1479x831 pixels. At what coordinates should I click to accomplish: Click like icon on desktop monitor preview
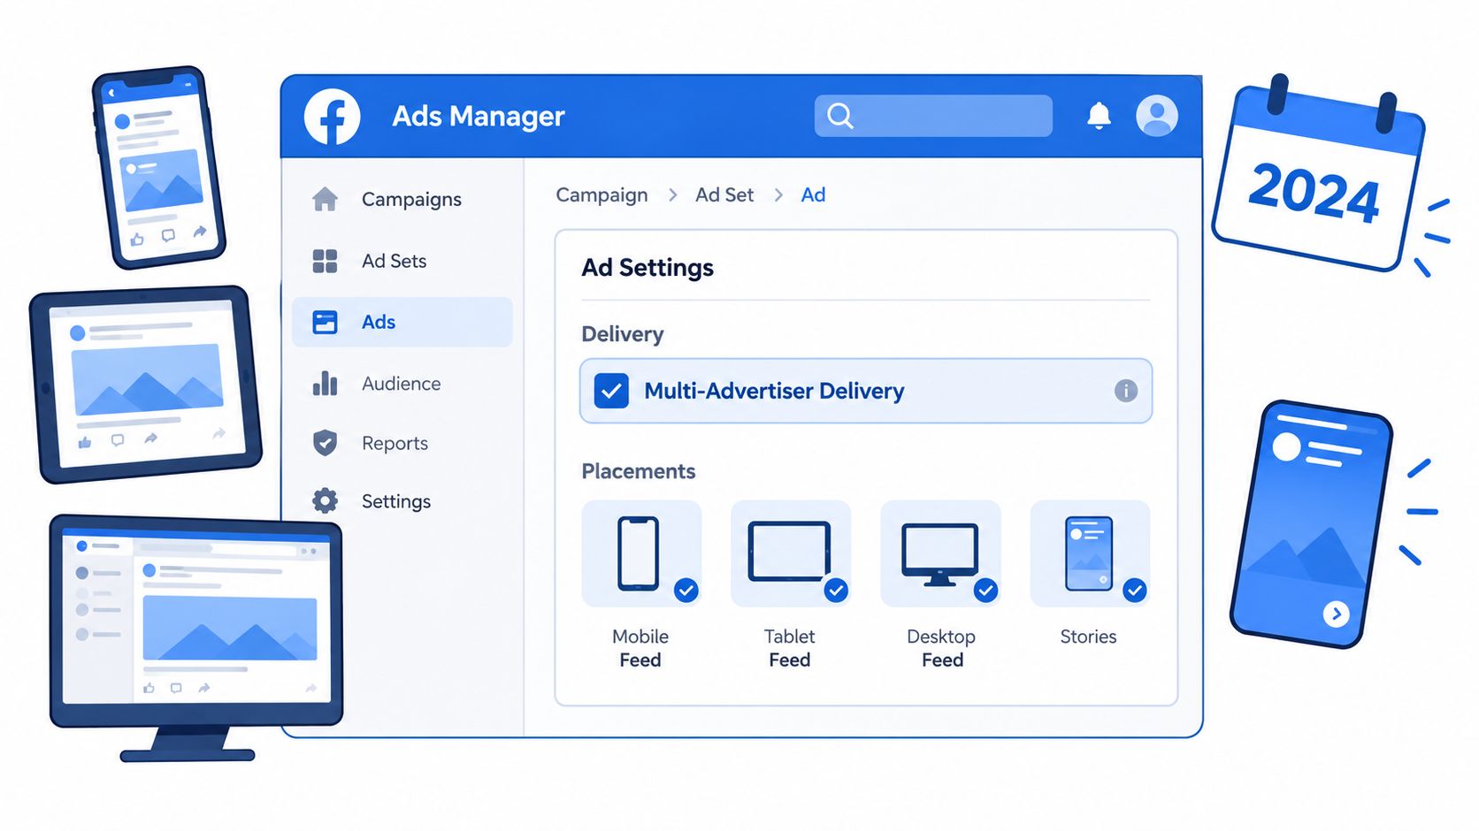tap(149, 688)
